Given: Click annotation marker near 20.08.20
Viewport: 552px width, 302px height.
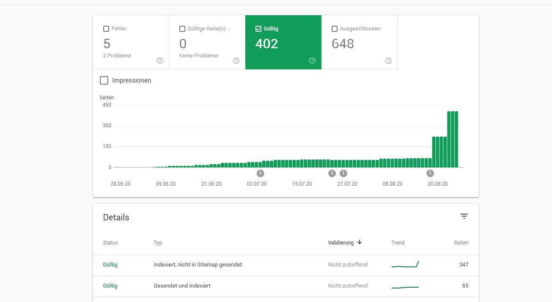Looking at the screenshot, I should click(x=430, y=173).
